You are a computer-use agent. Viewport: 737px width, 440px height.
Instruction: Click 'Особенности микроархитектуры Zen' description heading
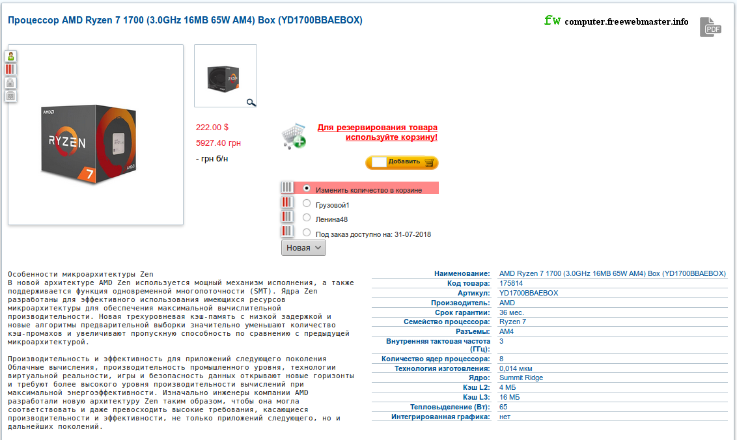80,275
